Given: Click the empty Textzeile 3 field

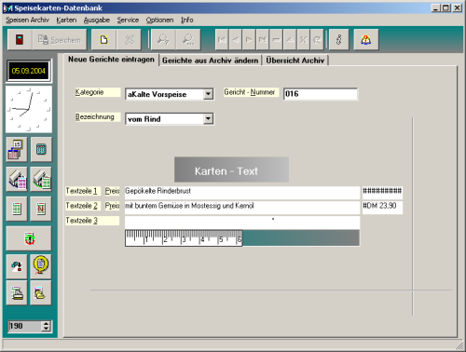Looking at the screenshot, I should (x=242, y=223).
